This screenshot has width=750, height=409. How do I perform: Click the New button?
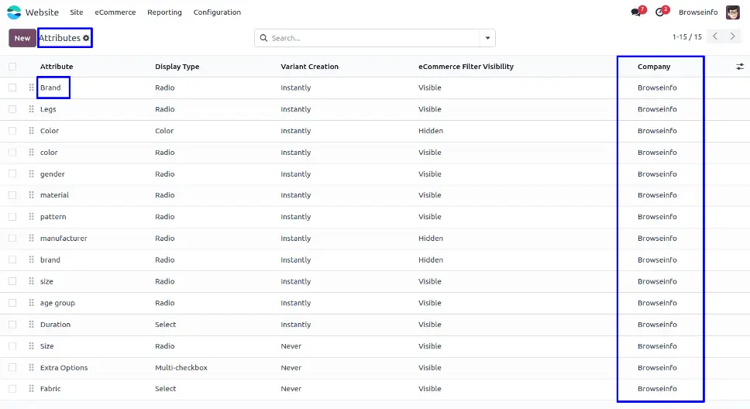(x=22, y=38)
